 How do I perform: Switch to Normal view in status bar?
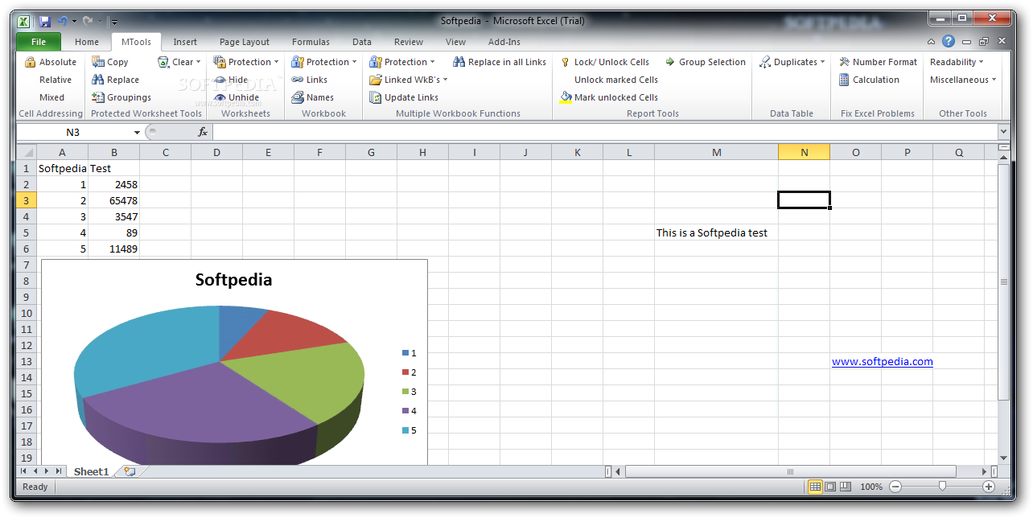pyautogui.click(x=815, y=487)
